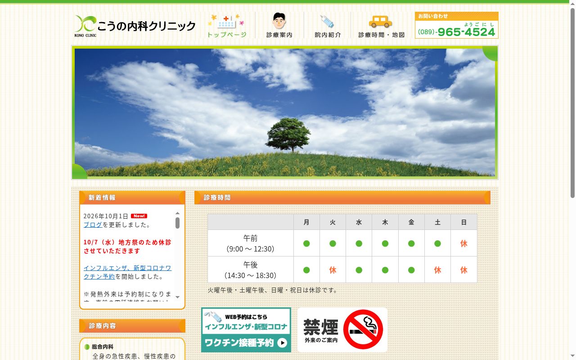Click the 新着情報 scrollbar thumb
This screenshot has width=576, height=360.
point(177,223)
